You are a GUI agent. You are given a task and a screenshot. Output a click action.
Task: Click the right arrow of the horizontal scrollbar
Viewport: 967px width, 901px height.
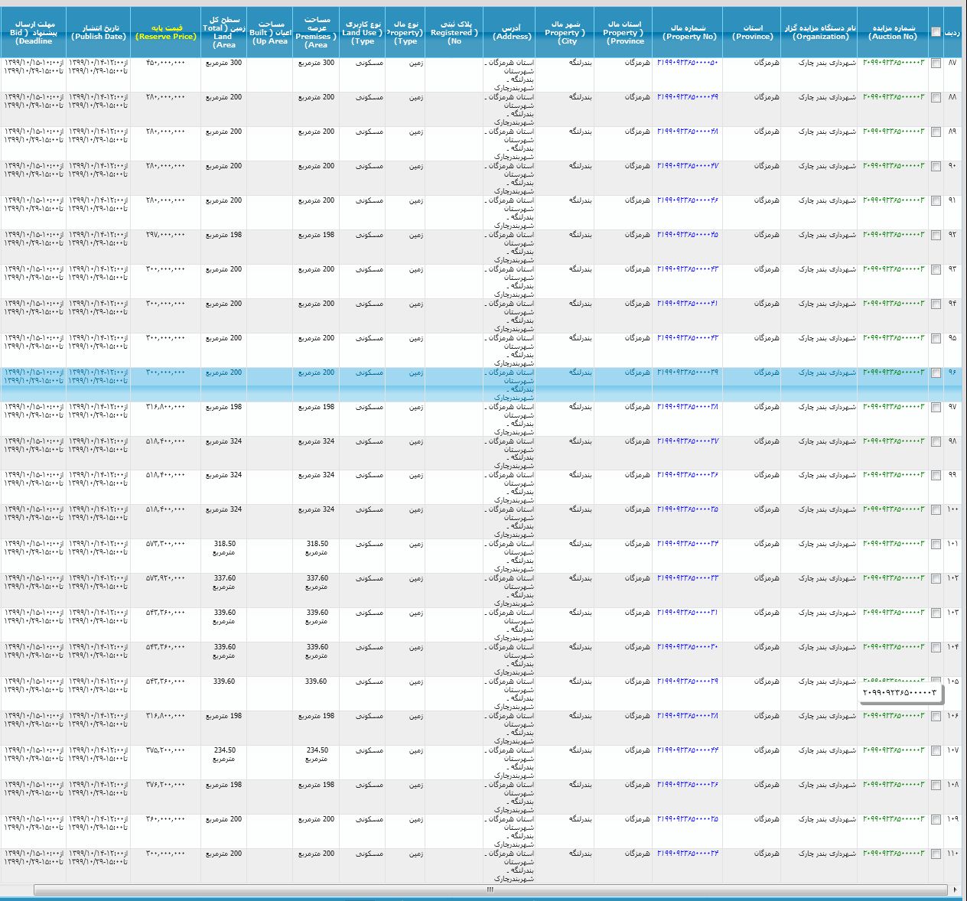[x=955, y=890]
